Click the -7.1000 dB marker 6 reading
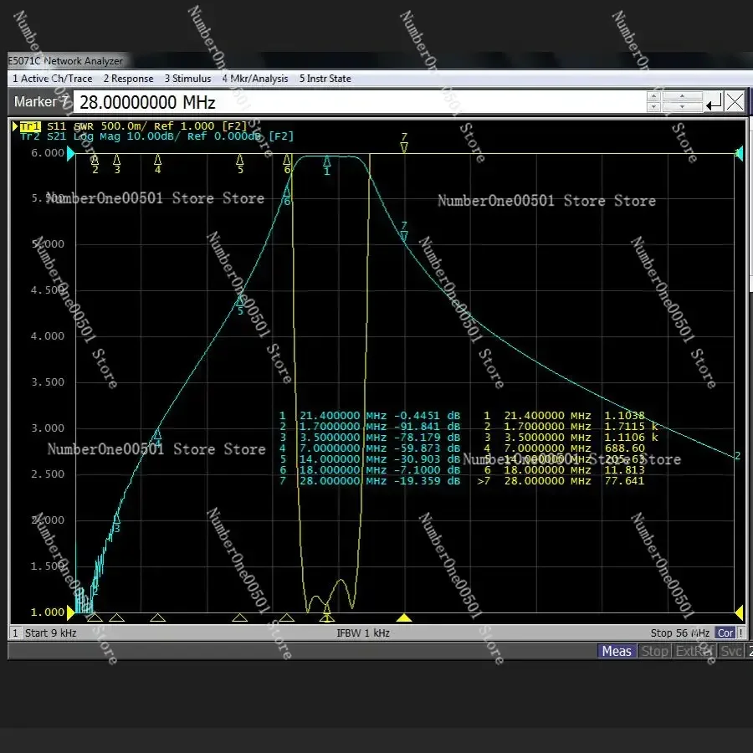Image resolution: width=753 pixels, height=753 pixels. (x=427, y=469)
